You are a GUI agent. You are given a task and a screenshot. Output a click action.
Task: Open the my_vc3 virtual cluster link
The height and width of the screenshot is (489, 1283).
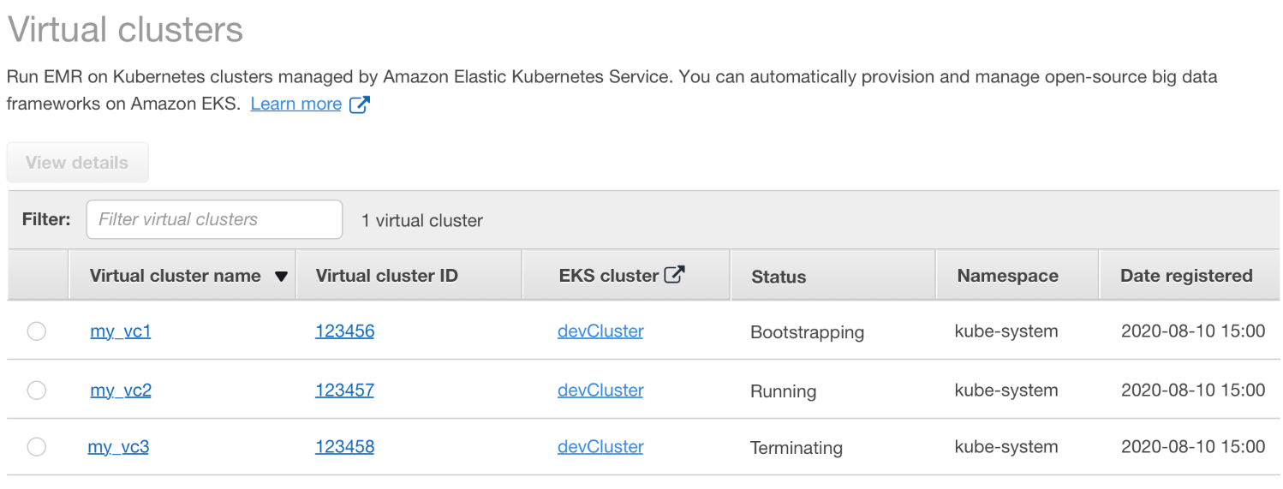[x=118, y=447]
